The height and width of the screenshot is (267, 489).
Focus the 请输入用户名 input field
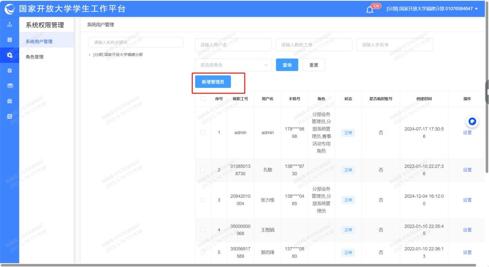click(x=233, y=45)
